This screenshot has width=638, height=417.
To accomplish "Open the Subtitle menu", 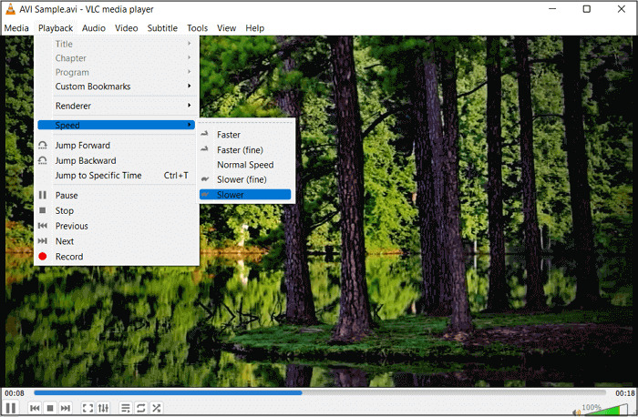I will click(162, 28).
